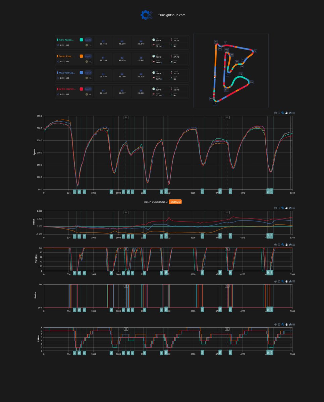Click Max Verstappen's blue color swatch
324x402 pixels.
(82, 73)
